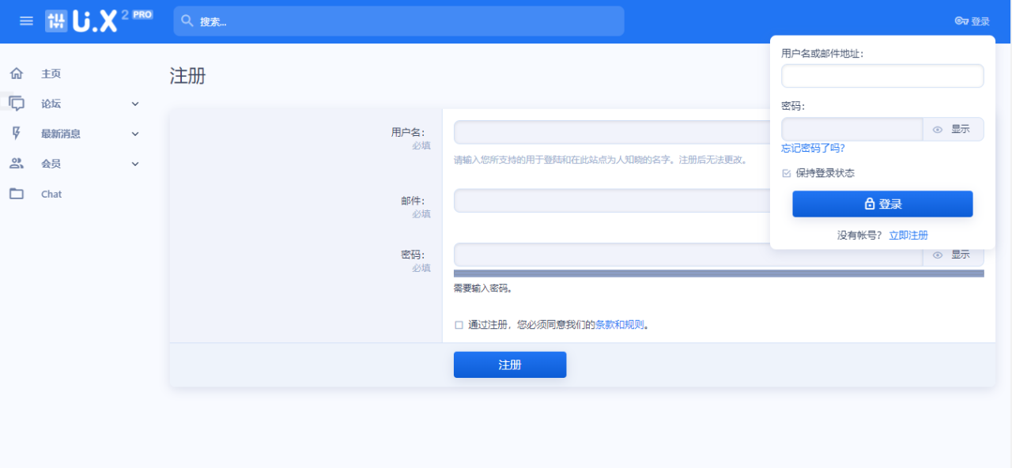Click the password strength bar
The height and width of the screenshot is (468, 1012).
point(718,273)
